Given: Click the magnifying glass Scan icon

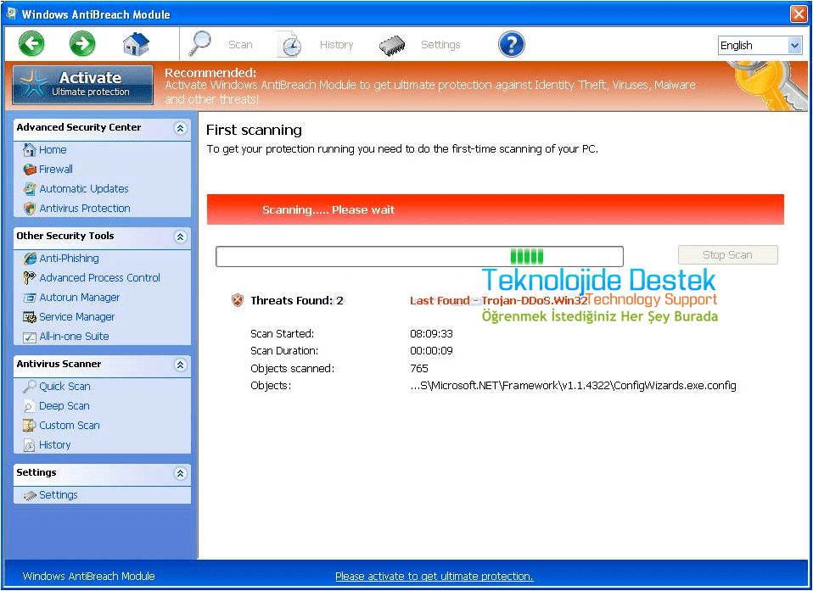Looking at the screenshot, I should [199, 43].
